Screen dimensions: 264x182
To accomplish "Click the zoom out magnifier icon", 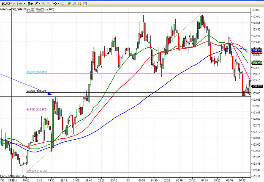I will [x=49, y=3].
